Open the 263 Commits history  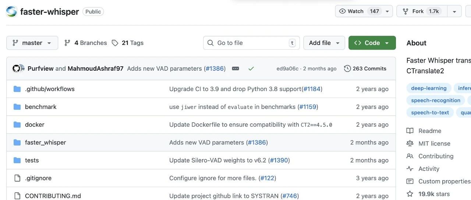[x=365, y=69]
